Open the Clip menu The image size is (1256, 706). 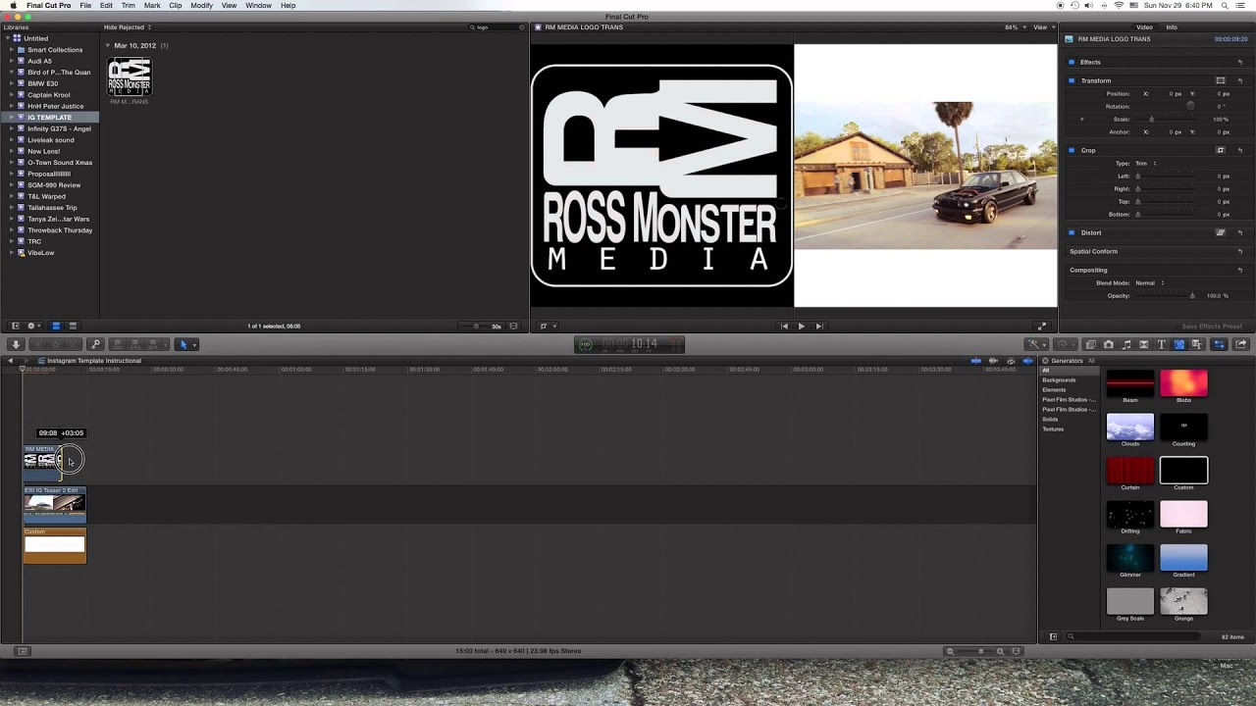[175, 6]
